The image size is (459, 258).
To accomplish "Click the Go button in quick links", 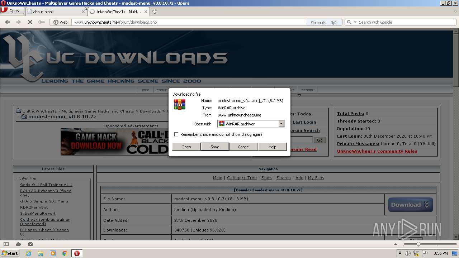I will 320,140.
